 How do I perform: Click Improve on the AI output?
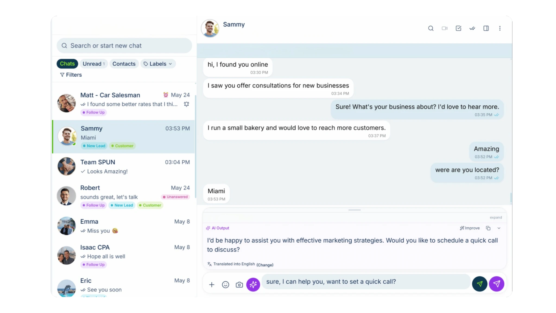click(x=470, y=228)
